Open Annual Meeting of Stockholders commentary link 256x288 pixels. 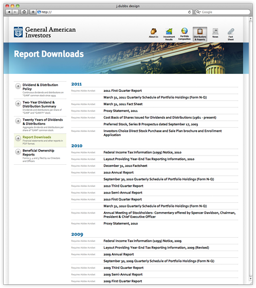(169, 215)
